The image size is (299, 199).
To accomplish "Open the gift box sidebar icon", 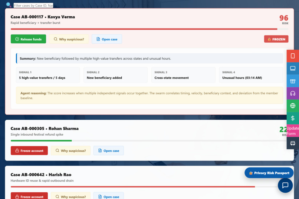I will tap(293, 81).
